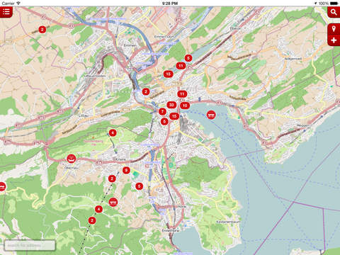The image size is (340, 255).
Task: Select the bench marker beside the dotted cable line
Action: tap(113, 202)
